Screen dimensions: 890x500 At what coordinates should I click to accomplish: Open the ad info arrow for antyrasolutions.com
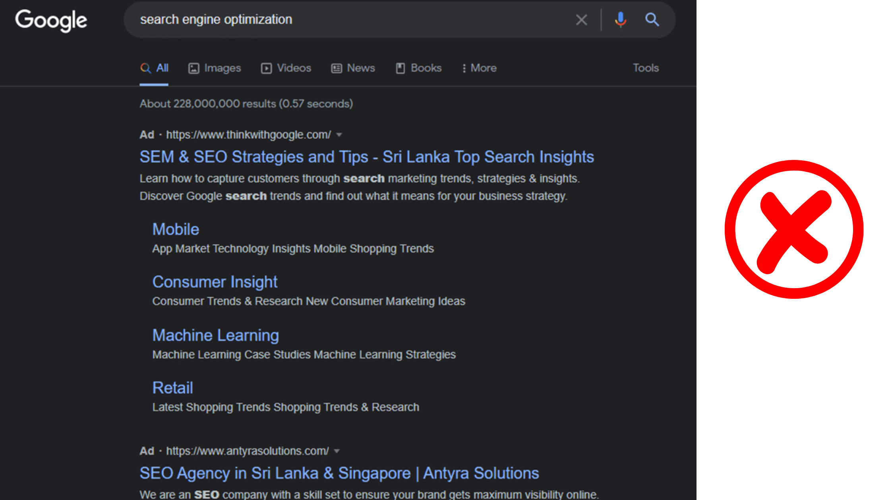(x=337, y=451)
